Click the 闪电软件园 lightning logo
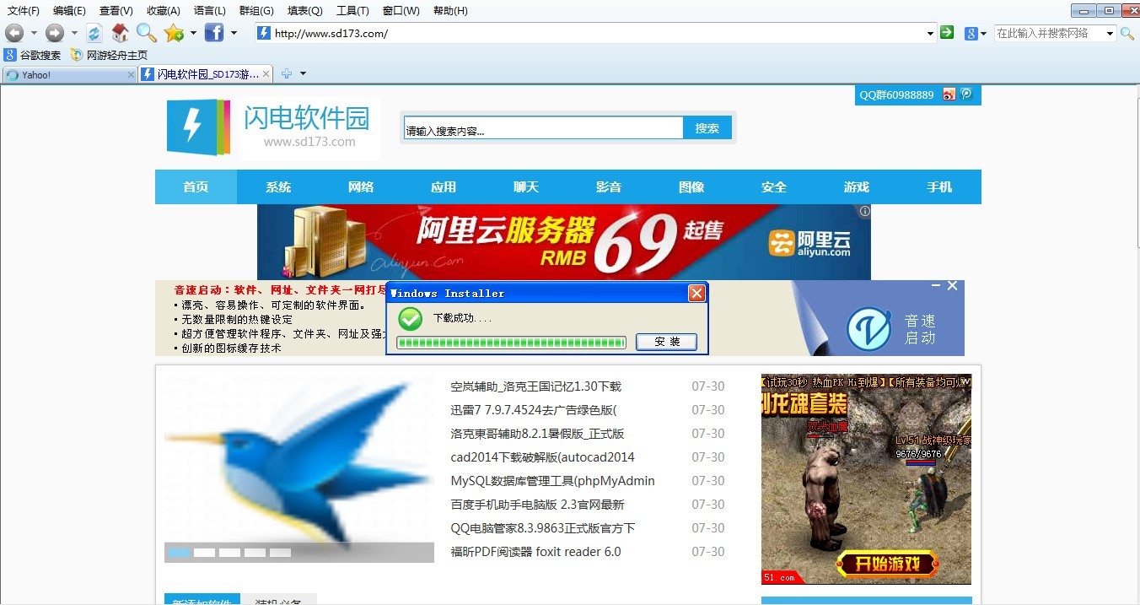Screen dimensions: 1140x605 (x=198, y=127)
